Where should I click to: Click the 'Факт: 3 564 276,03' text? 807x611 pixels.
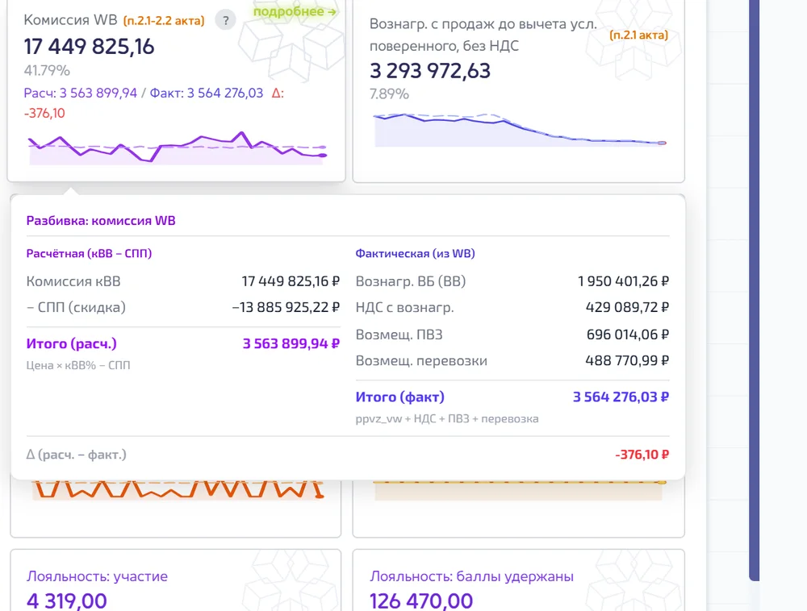pos(207,93)
